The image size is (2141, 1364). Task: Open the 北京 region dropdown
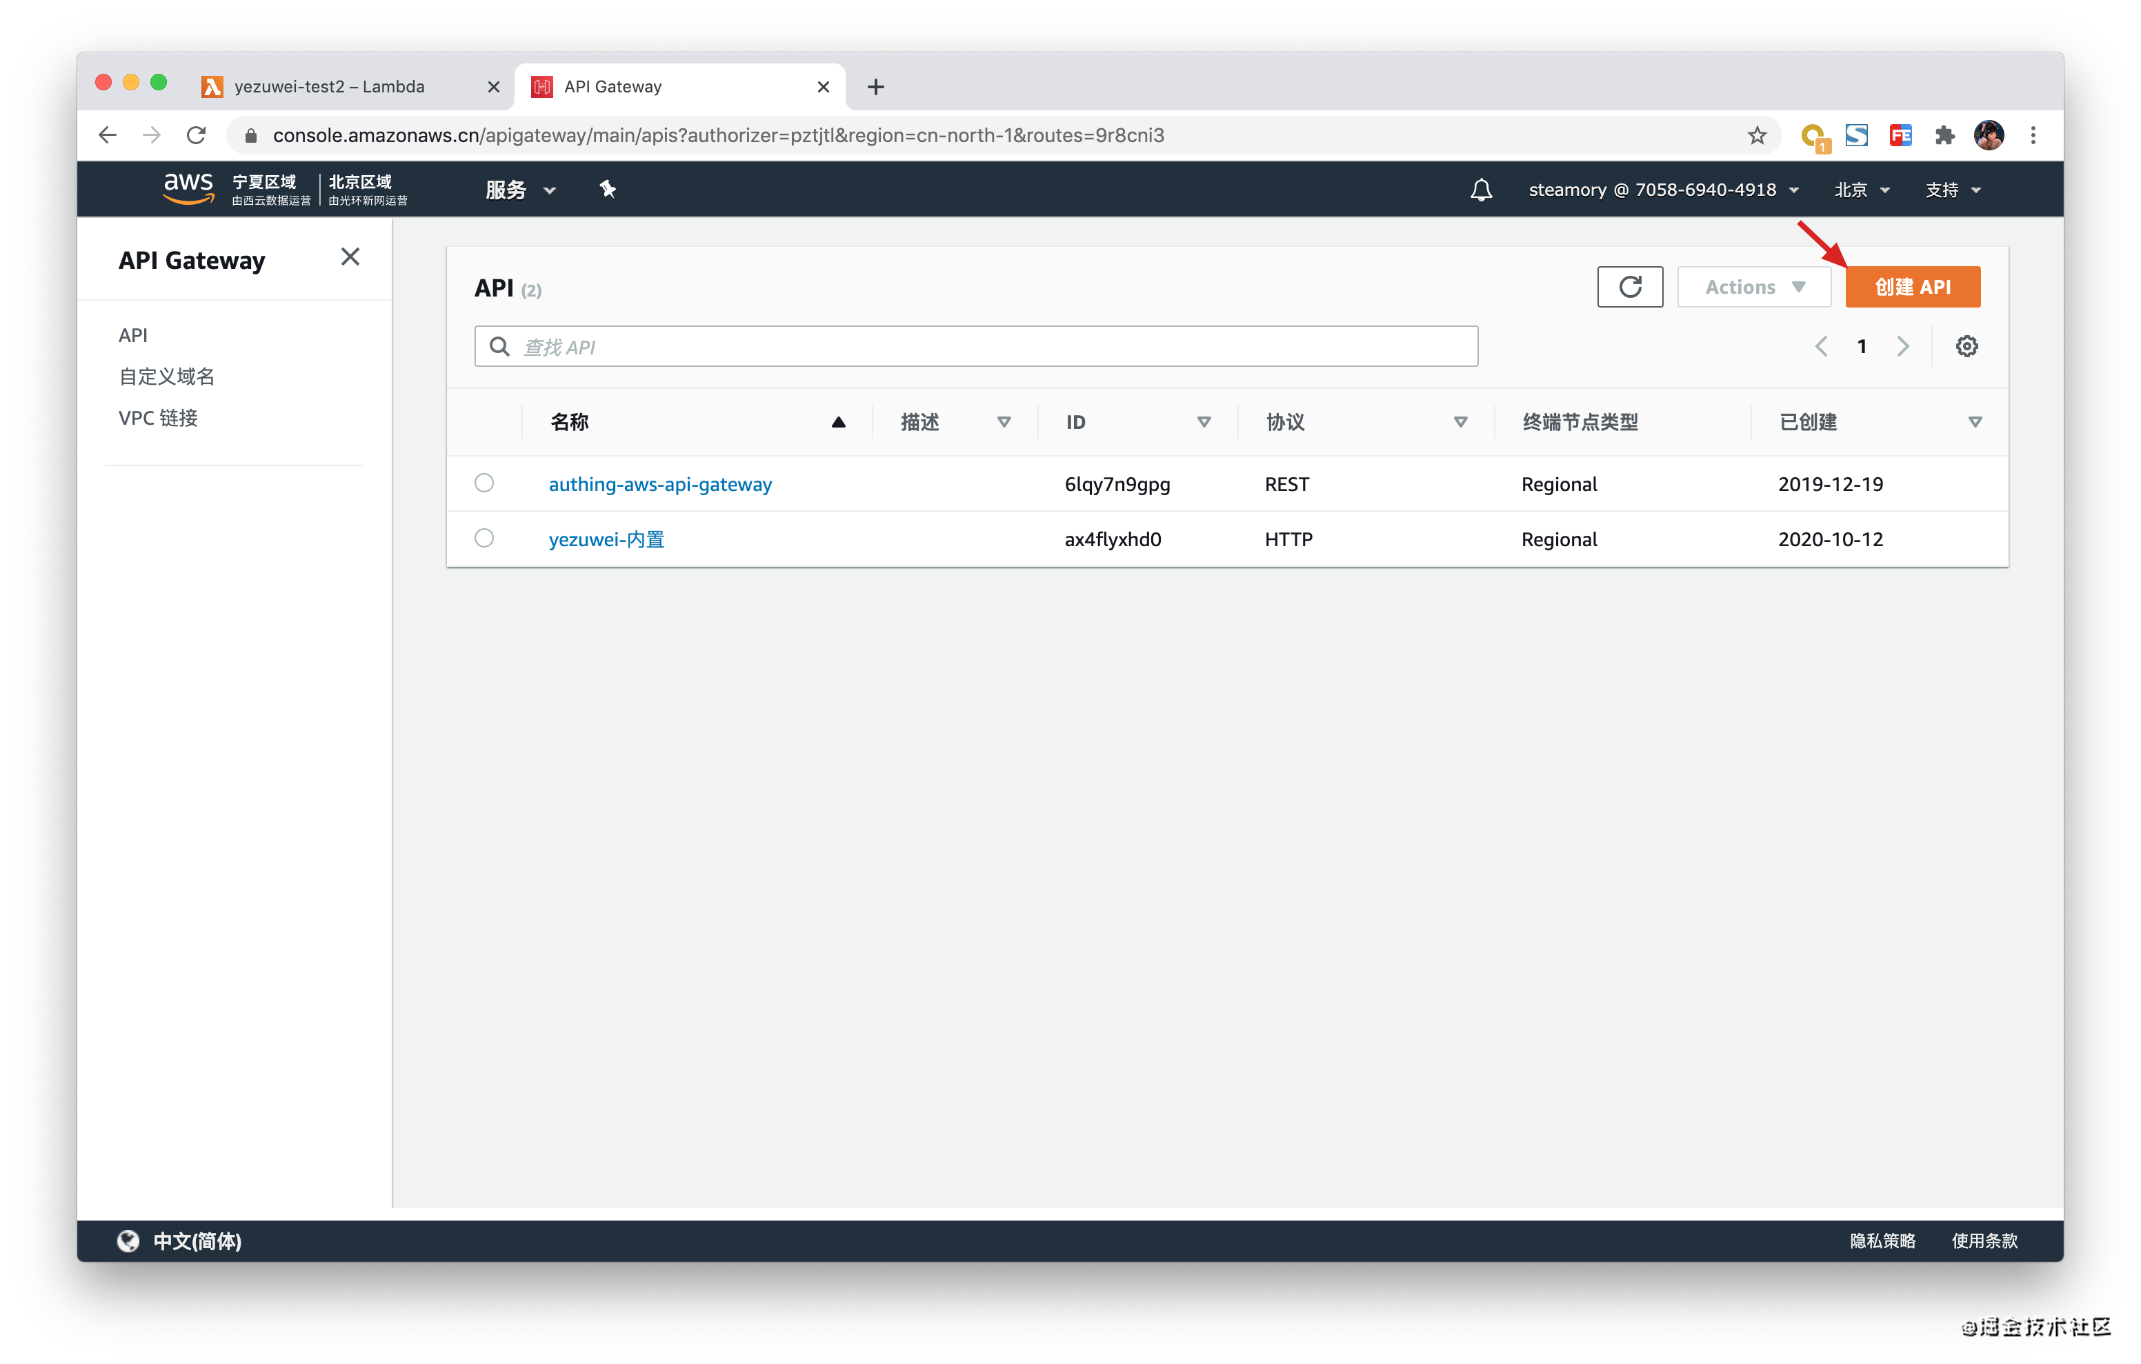click(1861, 190)
